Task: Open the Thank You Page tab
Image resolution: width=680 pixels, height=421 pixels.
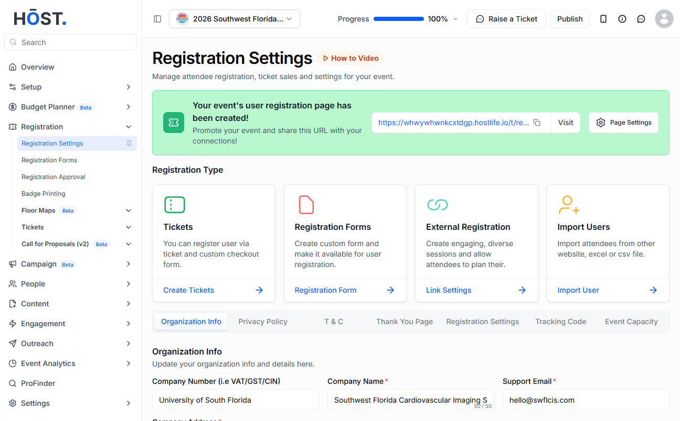Action: coord(405,322)
